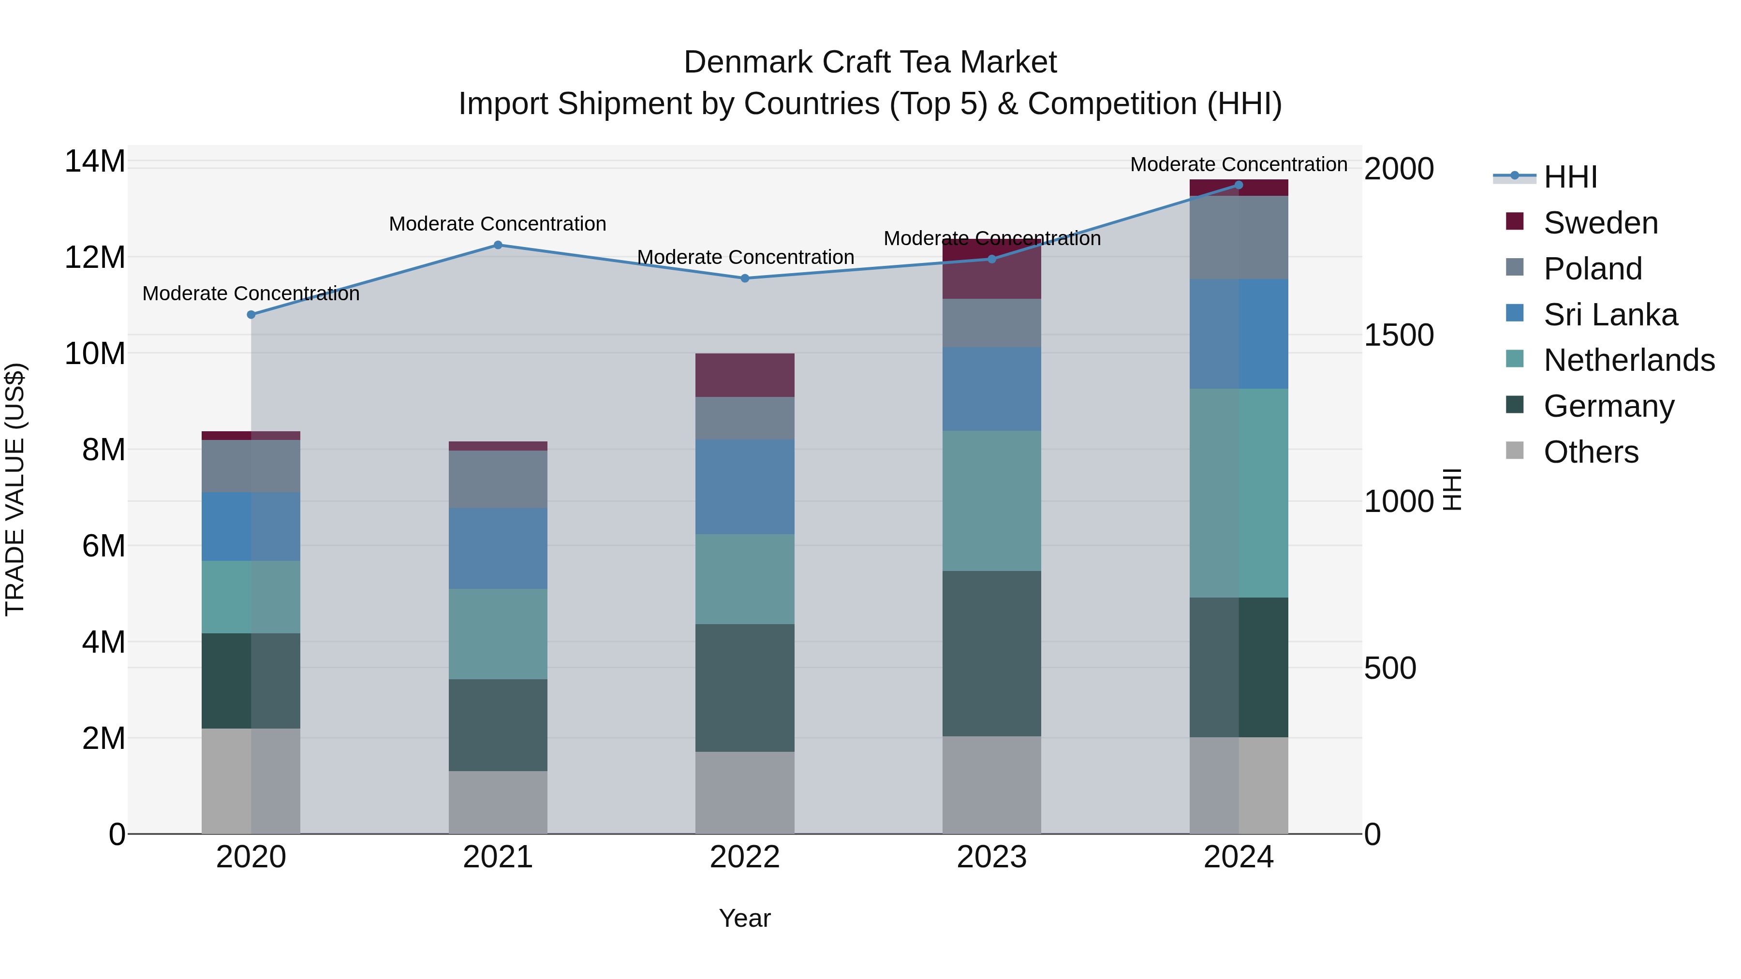Image resolution: width=1741 pixels, height=979 pixels.
Task: Click the Germany dark green legend swatch
Action: (x=1515, y=405)
